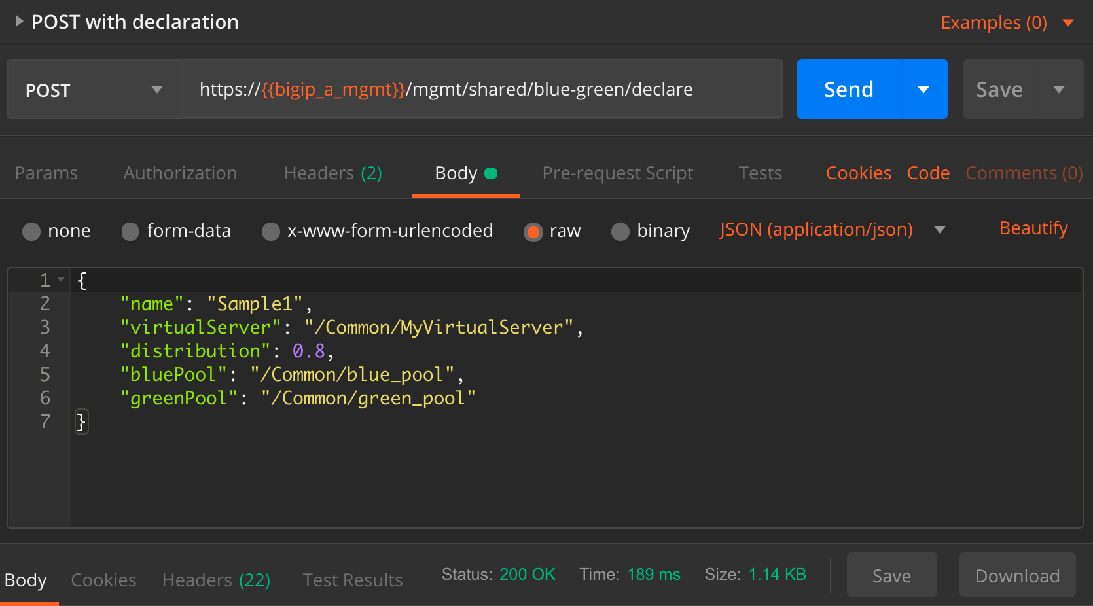Click the "/Common/green_pool" value
Image resolution: width=1093 pixels, height=606 pixels.
coord(368,399)
